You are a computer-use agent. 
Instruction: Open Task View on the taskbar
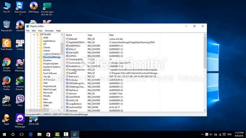point(22,135)
